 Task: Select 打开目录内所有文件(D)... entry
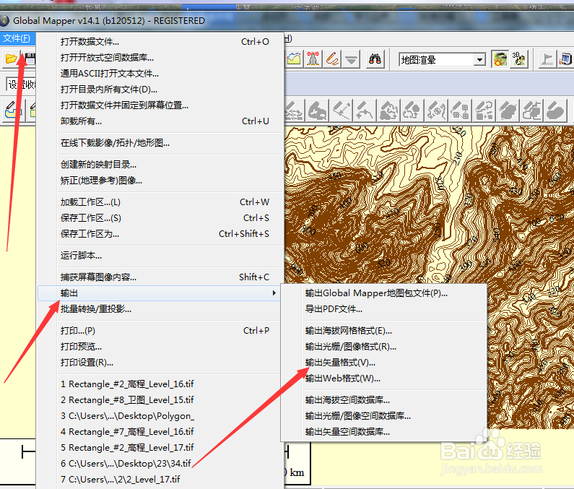tap(161, 90)
